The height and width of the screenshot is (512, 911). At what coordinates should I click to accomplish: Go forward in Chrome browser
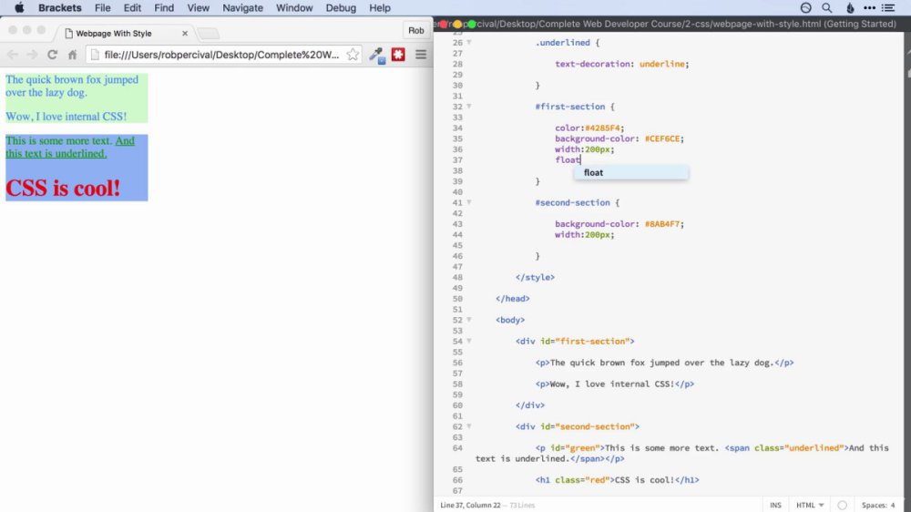tap(32, 54)
